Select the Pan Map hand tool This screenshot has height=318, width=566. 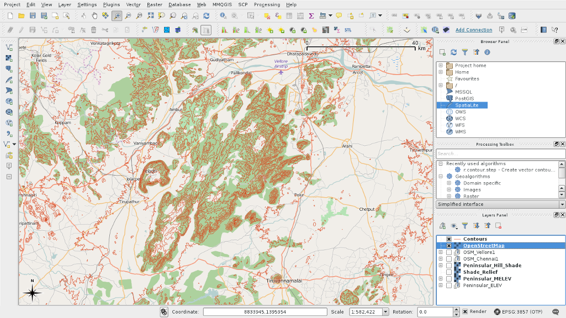(x=94, y=16)
